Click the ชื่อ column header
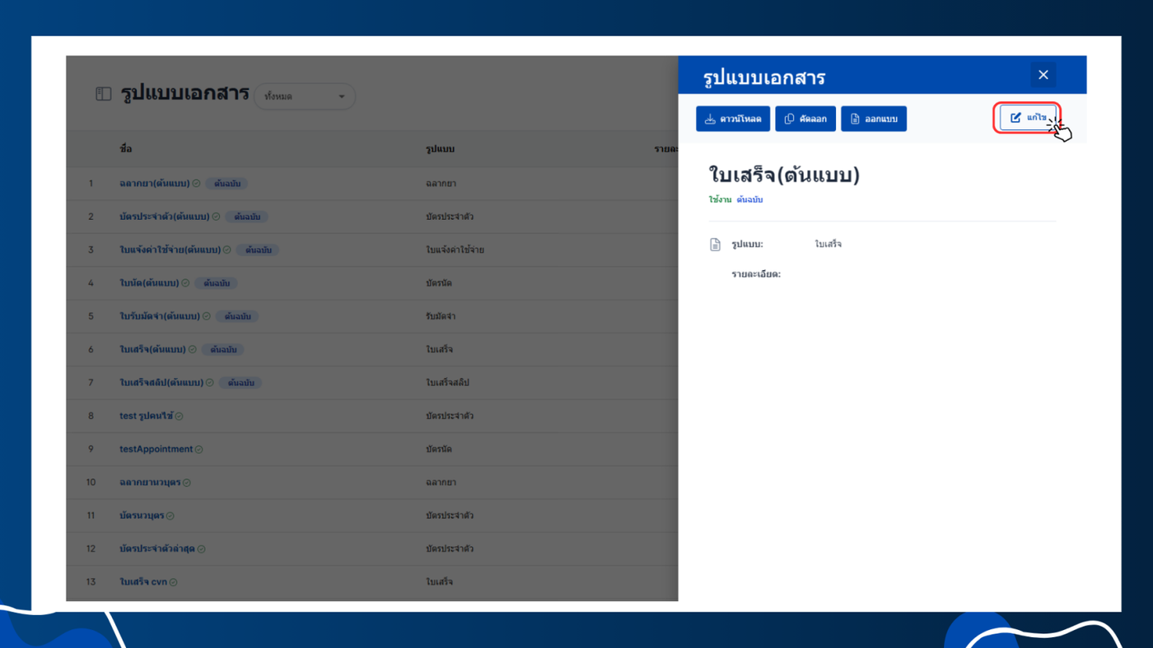Viewport: 1153px width, 648px height. point(125,149)
